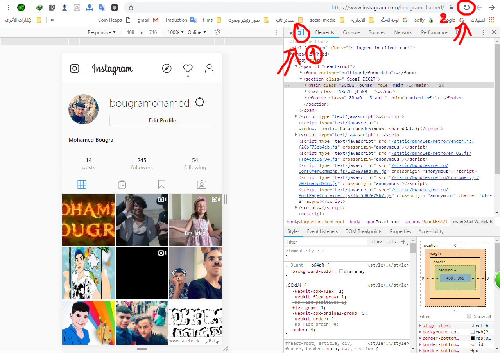Screen dimensions: 500x353
Task: Switch to the Sources tab
Action: (x=377, y=32)
